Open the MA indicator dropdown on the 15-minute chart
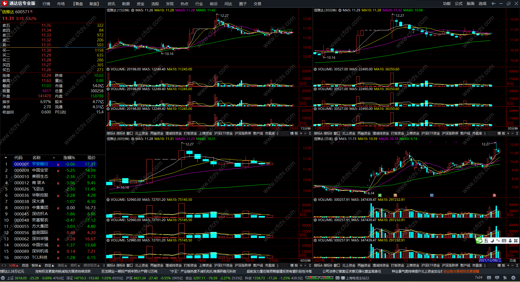The height and width of the screenshot is (282, 520). 133,10
